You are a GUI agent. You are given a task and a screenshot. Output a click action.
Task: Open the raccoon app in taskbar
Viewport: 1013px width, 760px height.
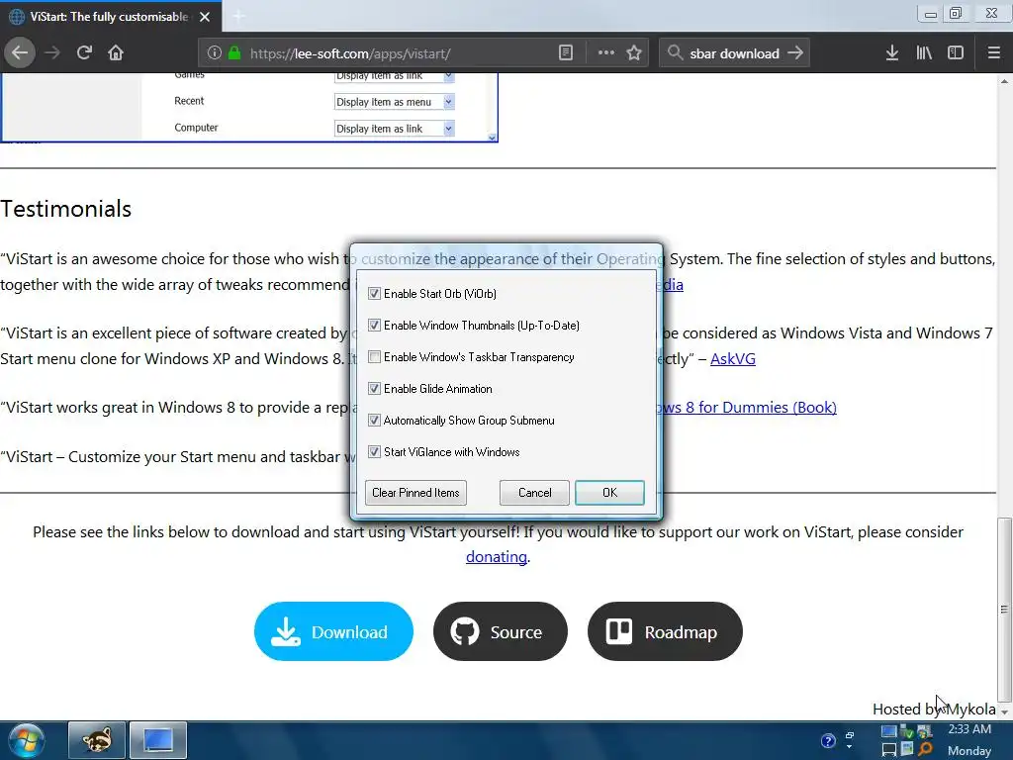97,740
